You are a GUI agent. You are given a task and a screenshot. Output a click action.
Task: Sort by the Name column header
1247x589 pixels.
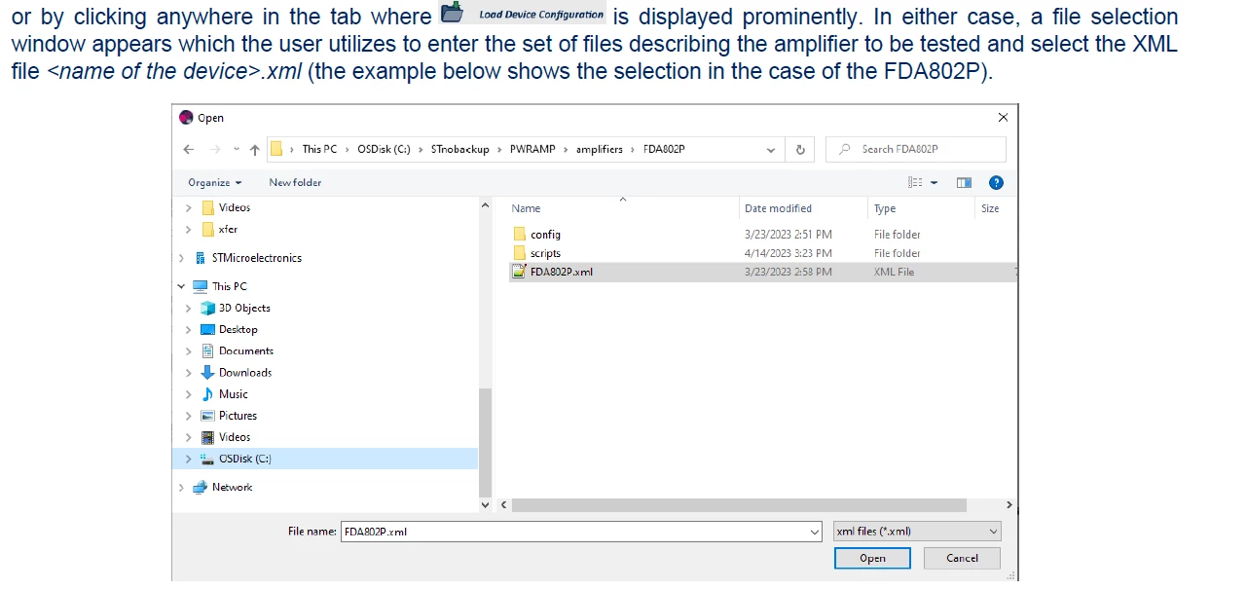coord(526,208)
